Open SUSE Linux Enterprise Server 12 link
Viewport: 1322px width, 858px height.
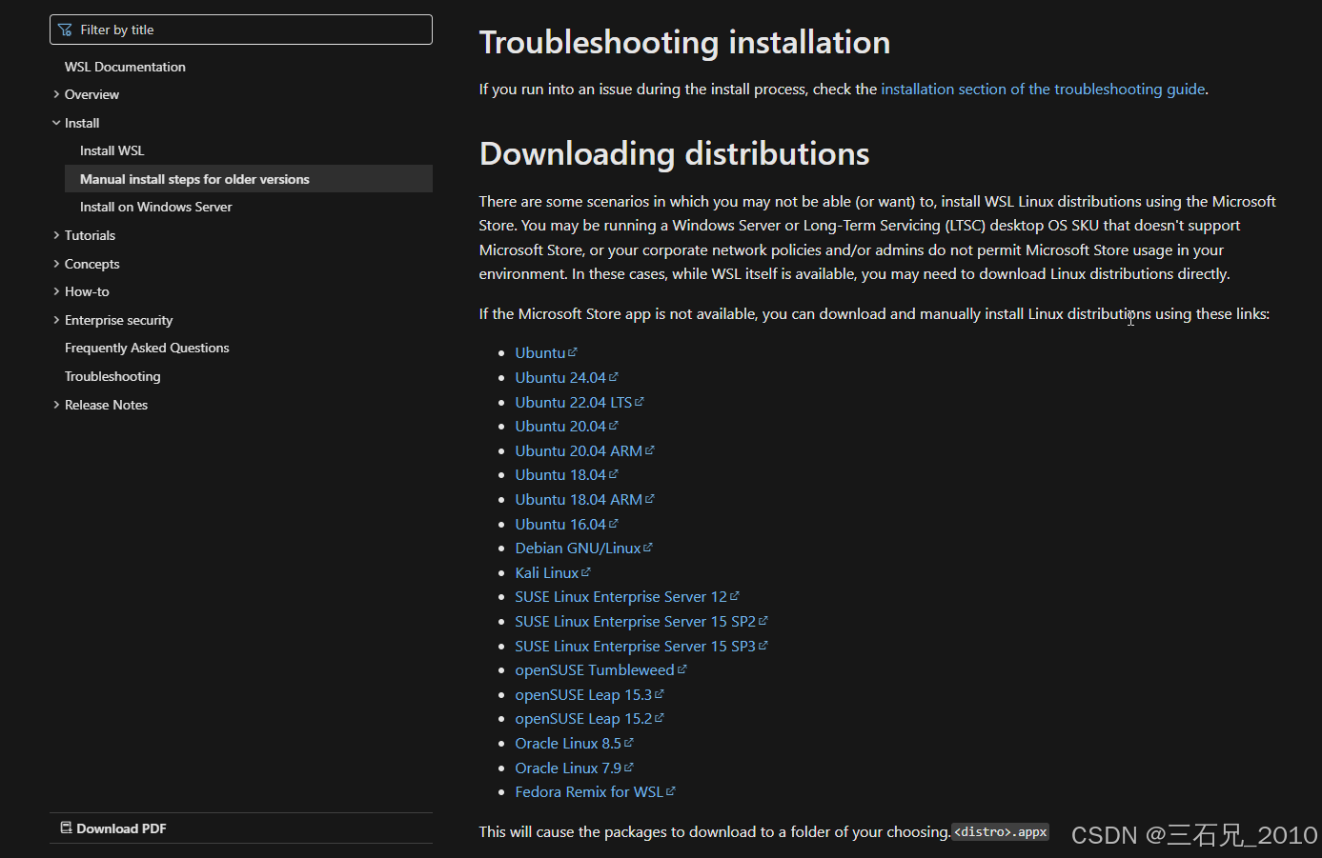tap(620, 596)
